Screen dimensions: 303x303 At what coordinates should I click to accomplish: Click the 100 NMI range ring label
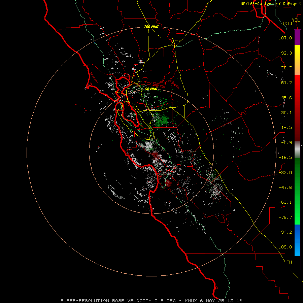tap(151, 27)
